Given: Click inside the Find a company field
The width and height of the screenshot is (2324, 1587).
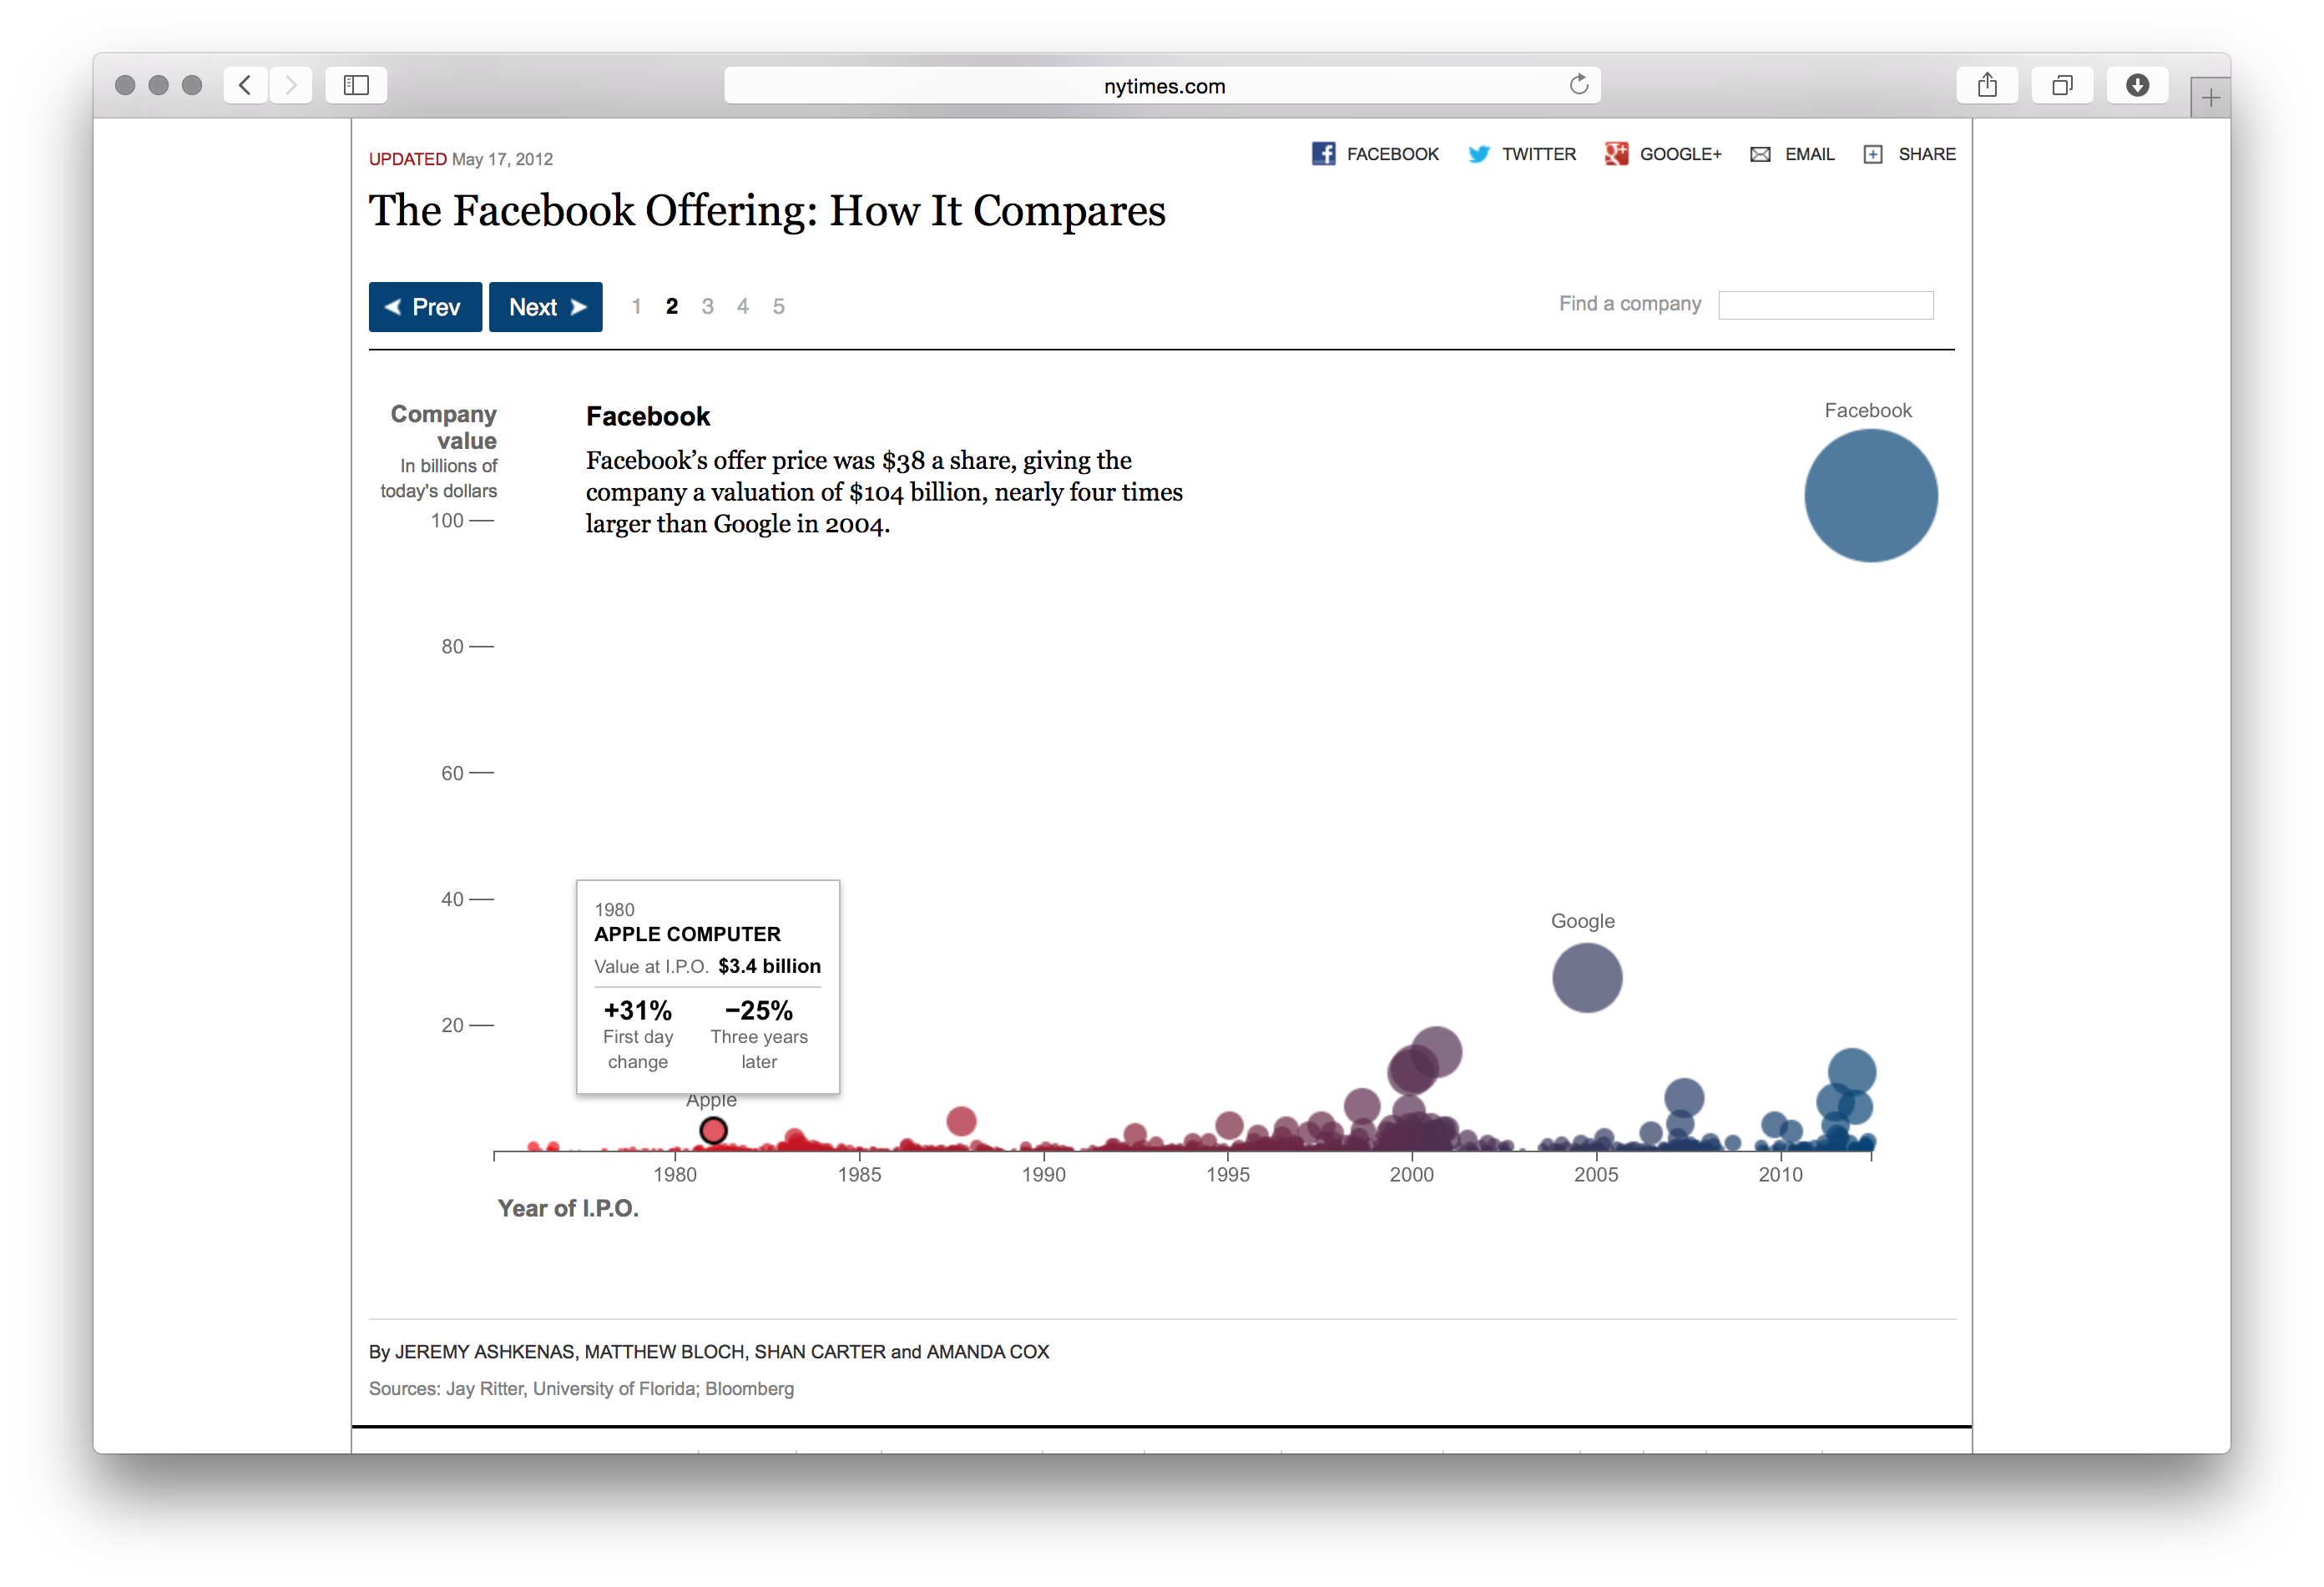Looking at the screenshot, I should pos(1825,305).
